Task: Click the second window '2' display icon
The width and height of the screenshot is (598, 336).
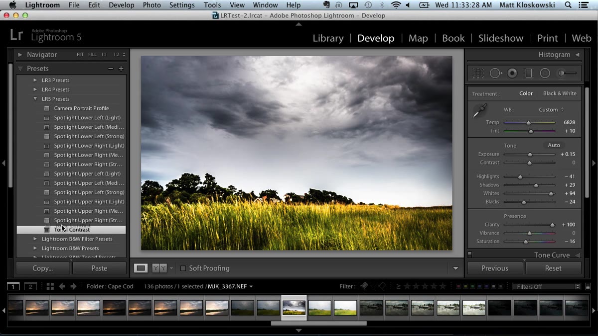Action: tap(30, 286)
